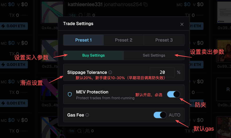The width and height of the screenshot is (231, 138).
Task: Turn off MEV Protection toggle
Action: tap(173, 94)
